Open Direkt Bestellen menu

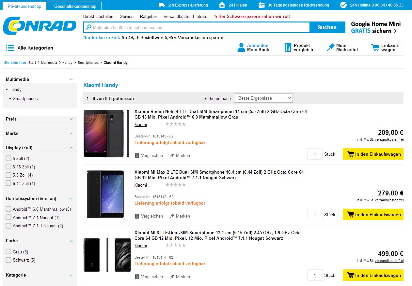click(x=98, y=16)
